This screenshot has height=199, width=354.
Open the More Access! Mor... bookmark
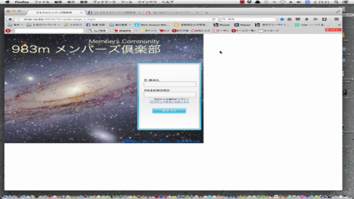click(152, 25)
